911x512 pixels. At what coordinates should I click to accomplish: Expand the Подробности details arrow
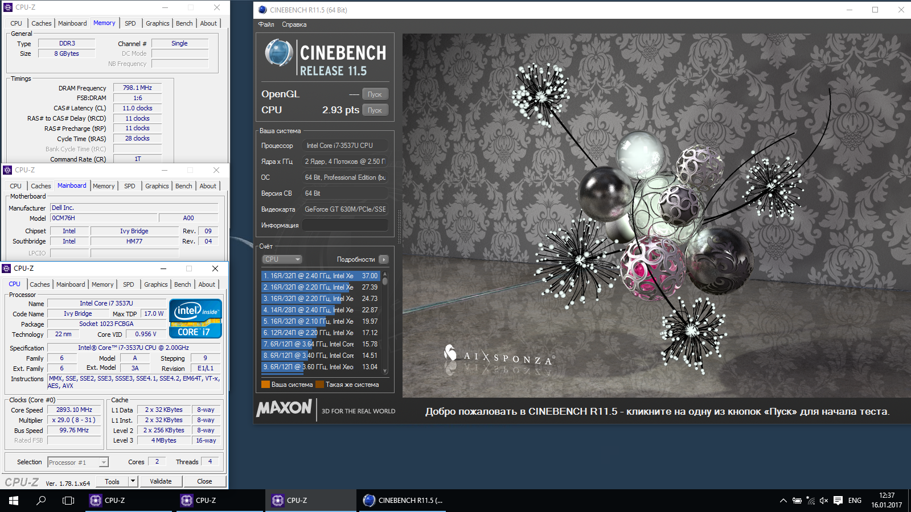coord(384,259)
